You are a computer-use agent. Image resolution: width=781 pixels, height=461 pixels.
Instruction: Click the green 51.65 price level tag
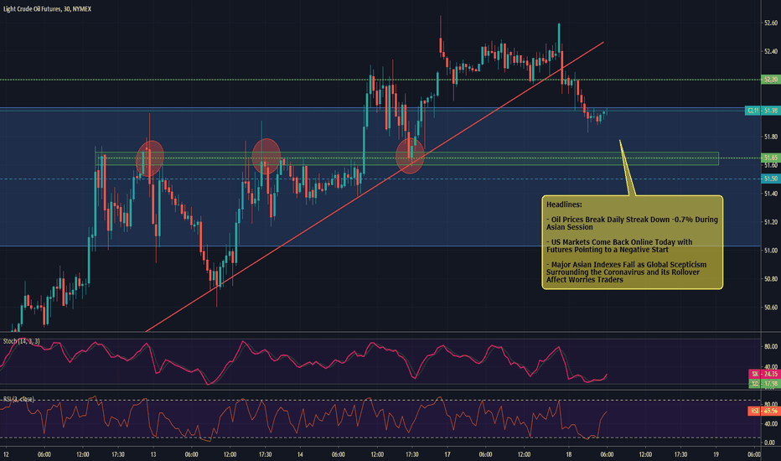pyautogui.click(x=771, y=158)
